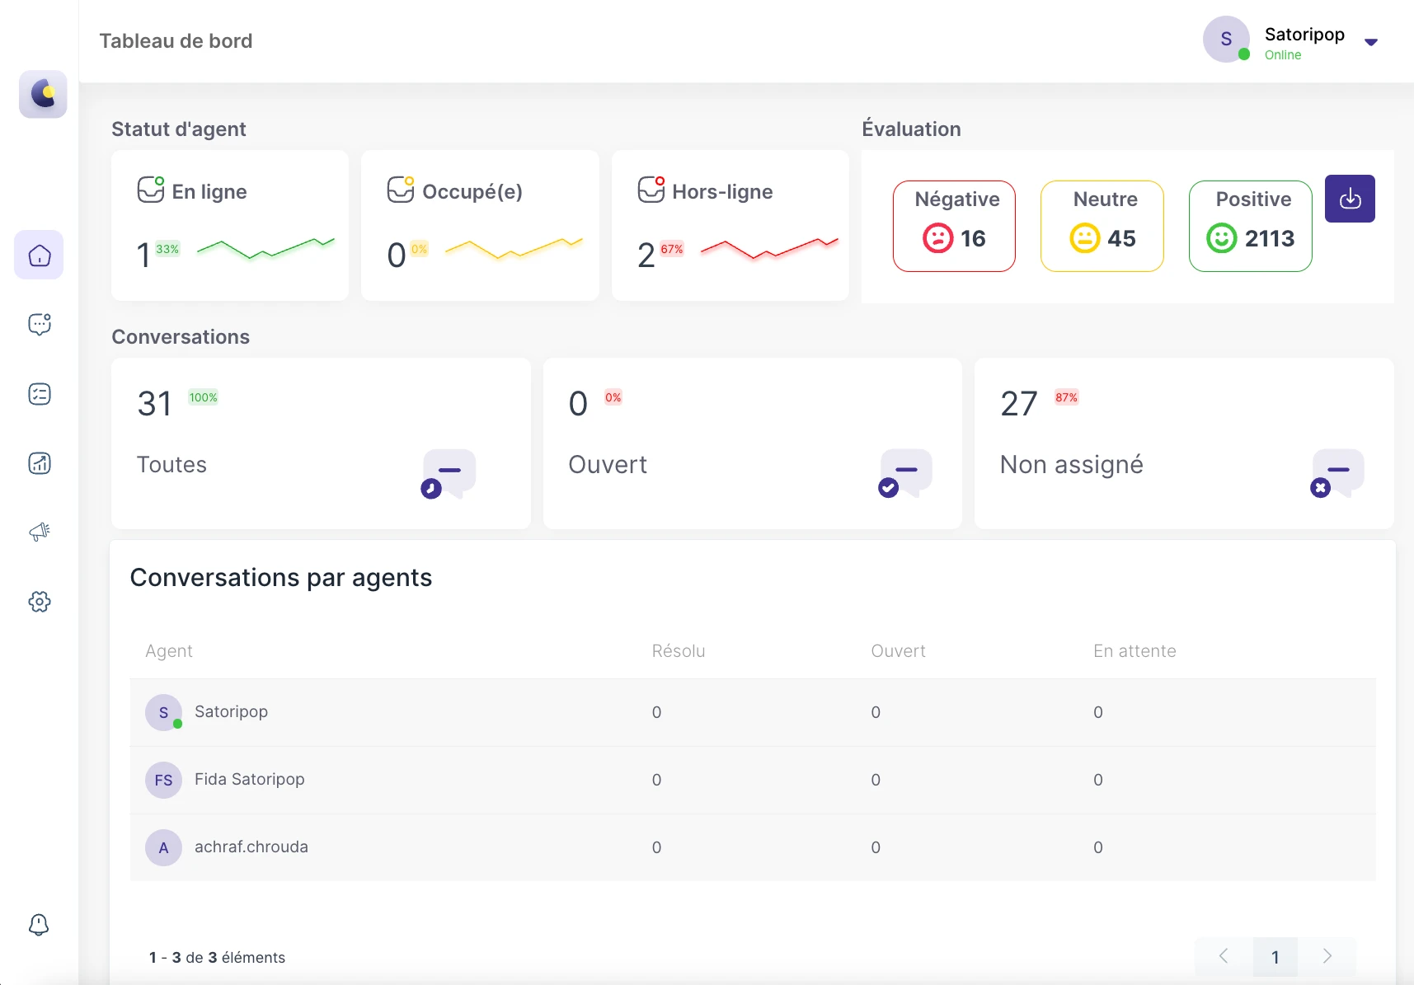
Task: Go to next page arrow
Action: coord(1327,956)
